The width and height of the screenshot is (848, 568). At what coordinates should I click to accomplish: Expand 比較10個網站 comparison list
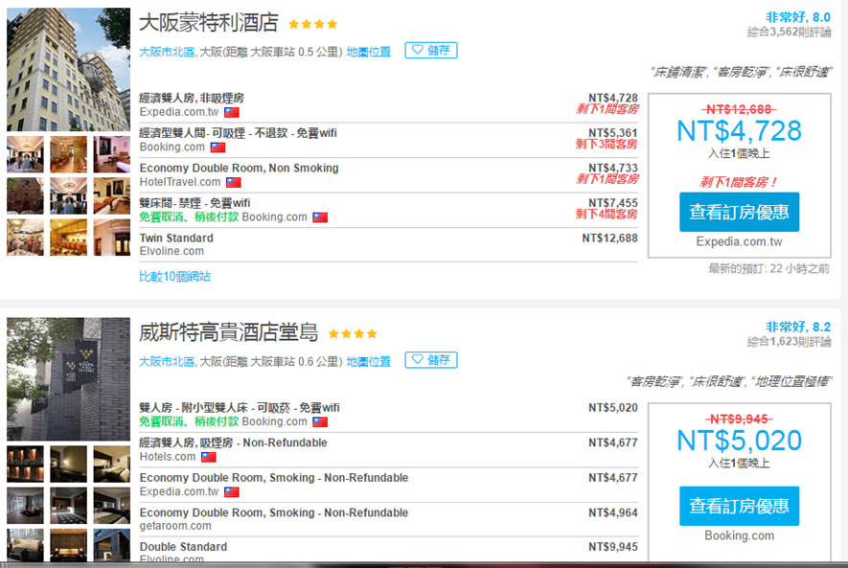point(174,276)
